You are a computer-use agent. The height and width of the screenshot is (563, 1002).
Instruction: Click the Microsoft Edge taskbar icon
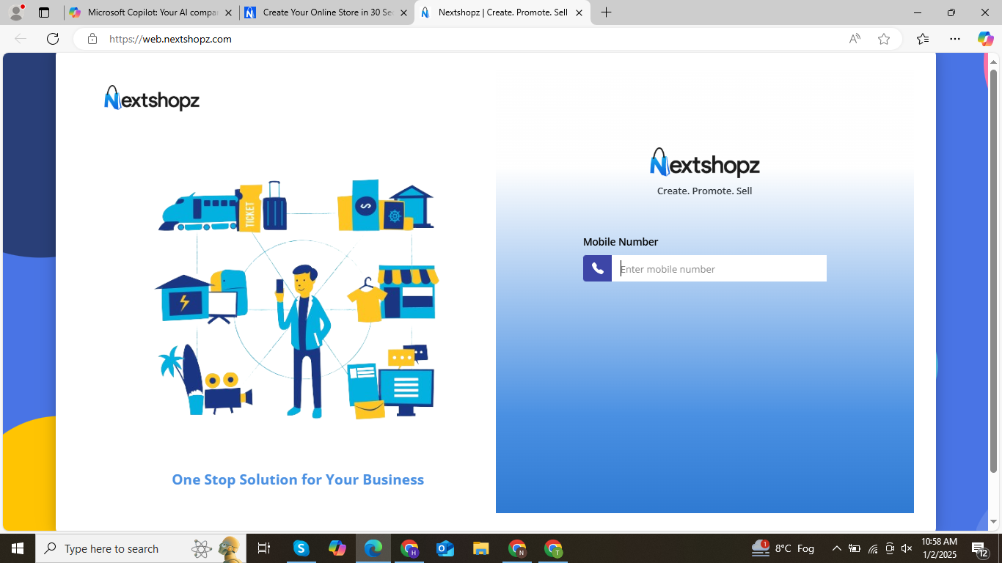[373, 548]
